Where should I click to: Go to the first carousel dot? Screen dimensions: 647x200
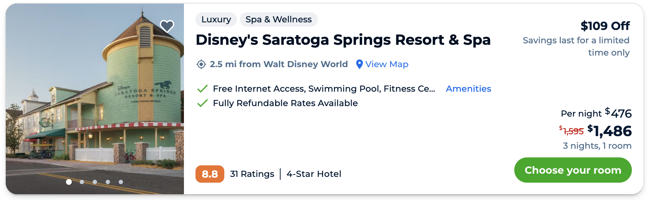[x=69, y=182]
